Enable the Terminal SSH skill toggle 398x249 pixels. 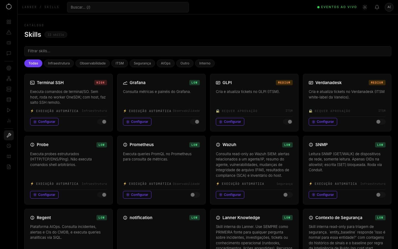click(x=102, y=122)
